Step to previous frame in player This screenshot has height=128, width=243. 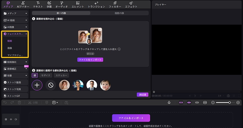tap(190, 96)
